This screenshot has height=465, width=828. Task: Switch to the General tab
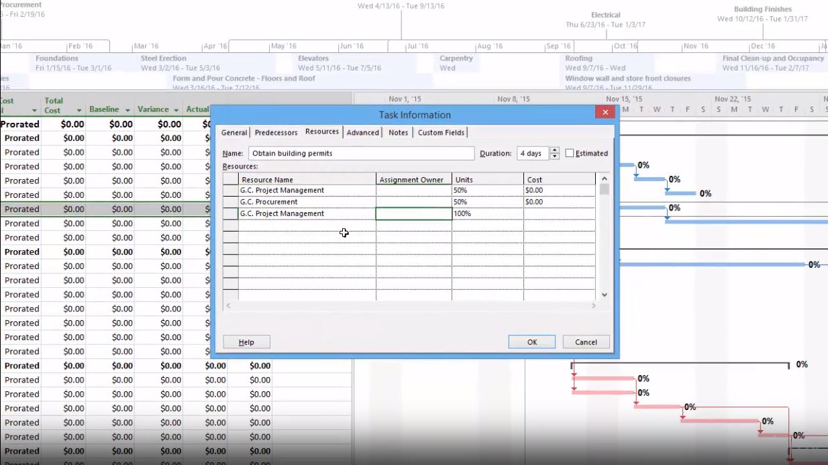[234, 133]
